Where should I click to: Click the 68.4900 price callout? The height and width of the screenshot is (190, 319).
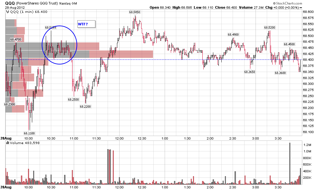click(233, 35)
